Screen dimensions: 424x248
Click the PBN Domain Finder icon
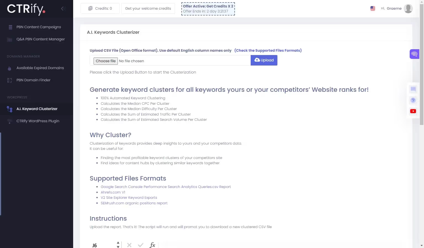pyautogui.click(x=9, y=80)
